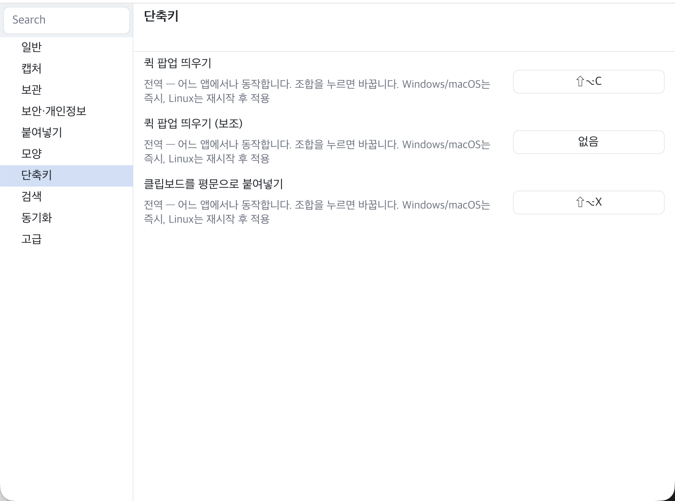Image resolution: width=675 pixels, height=501 pixels.
Task: Select the 단축키 sidebar item
Action: coord(67,175)
